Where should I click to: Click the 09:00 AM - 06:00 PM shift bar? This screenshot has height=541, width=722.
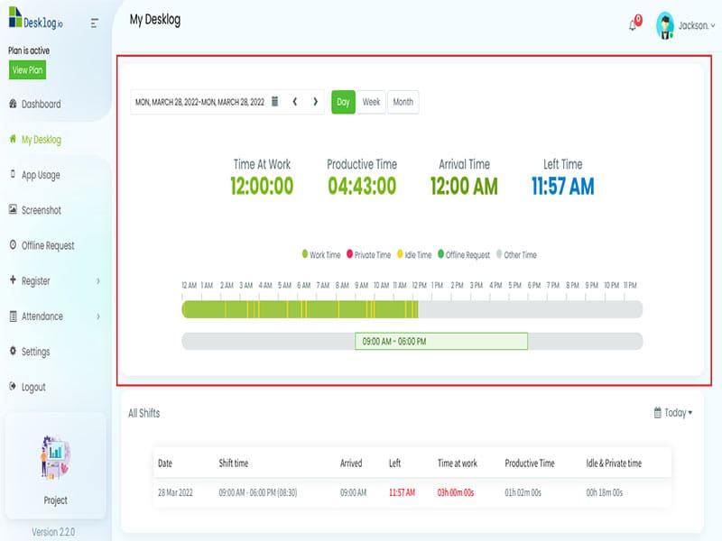tap(440, 342)
